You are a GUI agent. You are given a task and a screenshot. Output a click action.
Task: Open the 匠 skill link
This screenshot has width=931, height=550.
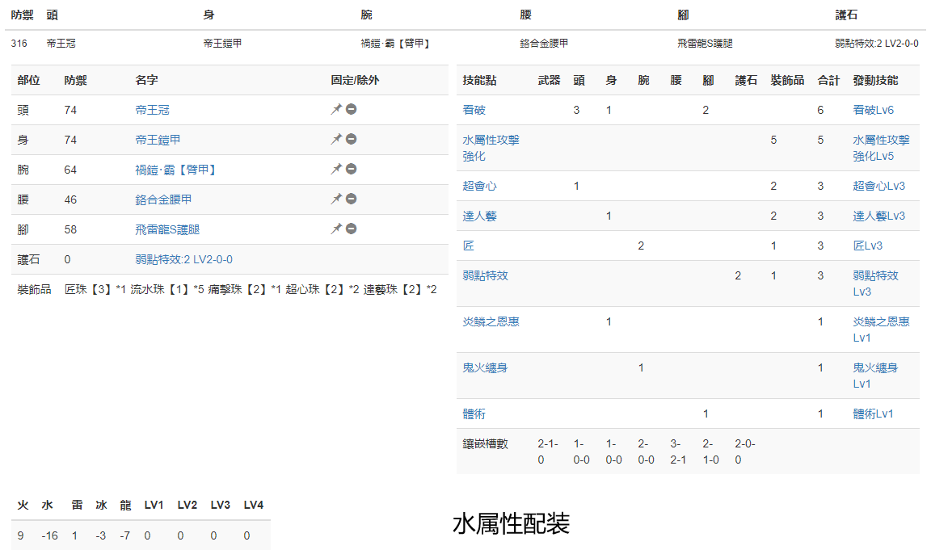click(x=468, y=246)
